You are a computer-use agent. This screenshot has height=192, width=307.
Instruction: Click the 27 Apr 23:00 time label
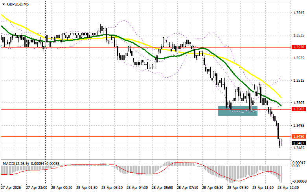[x=37, y=188]
